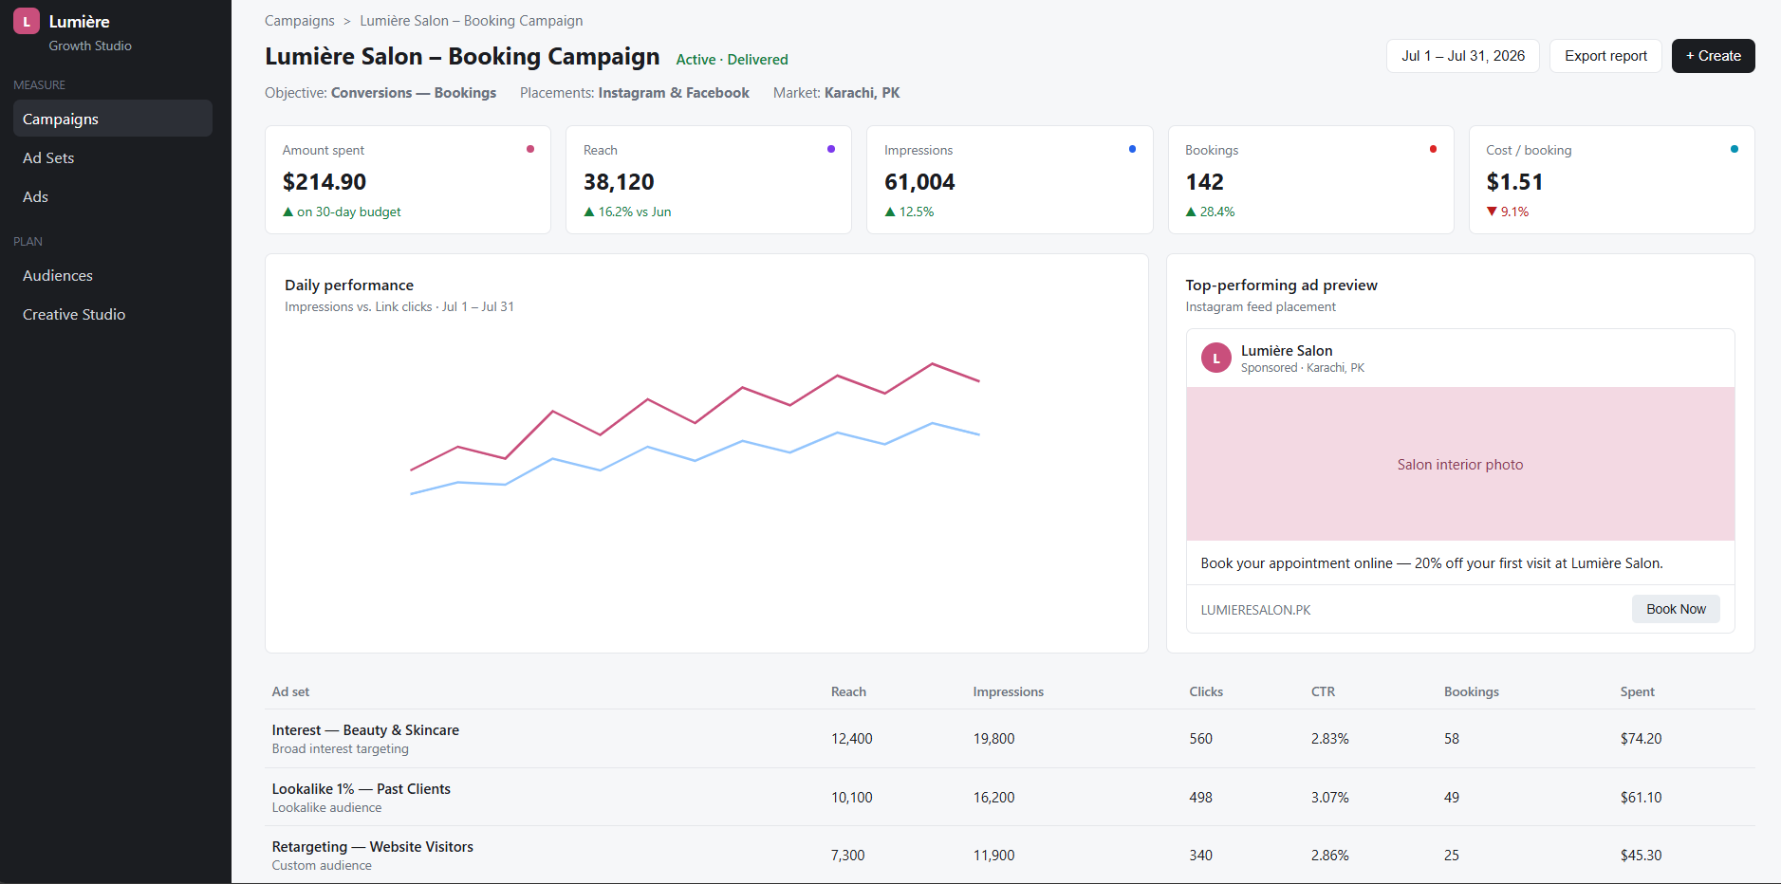Select the Cost / booking $1.51 card

tap(1612, 179)
